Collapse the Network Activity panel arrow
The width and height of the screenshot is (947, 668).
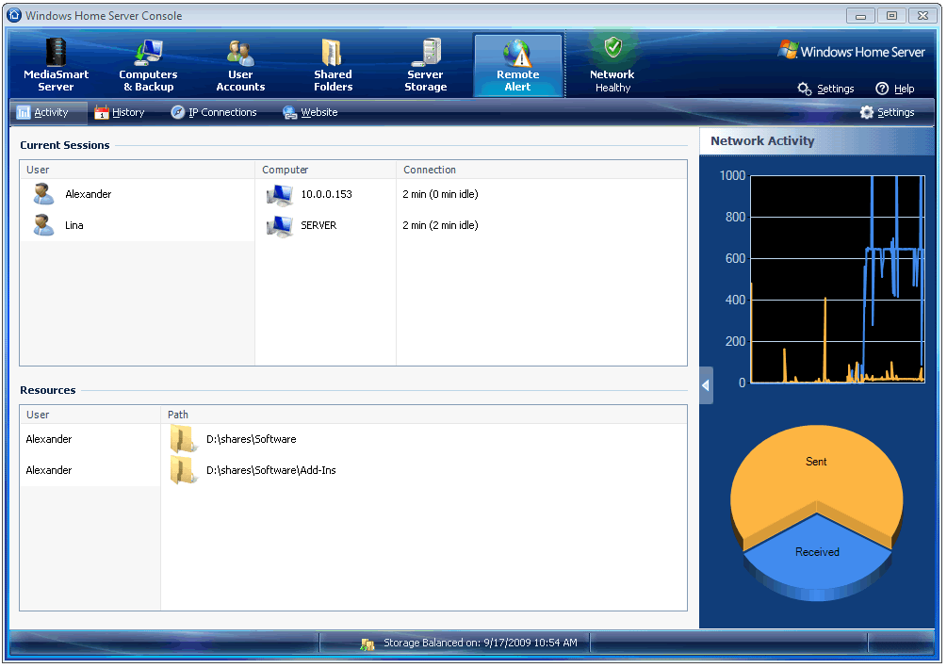[706, 385]
